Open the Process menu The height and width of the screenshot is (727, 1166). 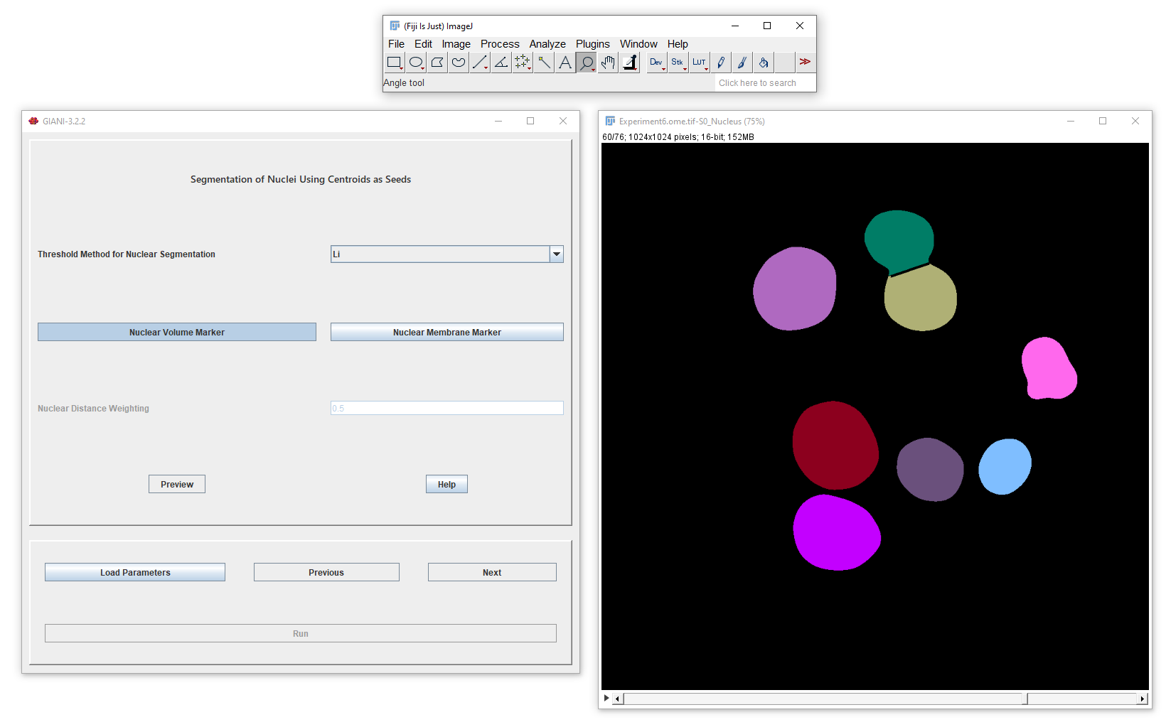(500, 44)
